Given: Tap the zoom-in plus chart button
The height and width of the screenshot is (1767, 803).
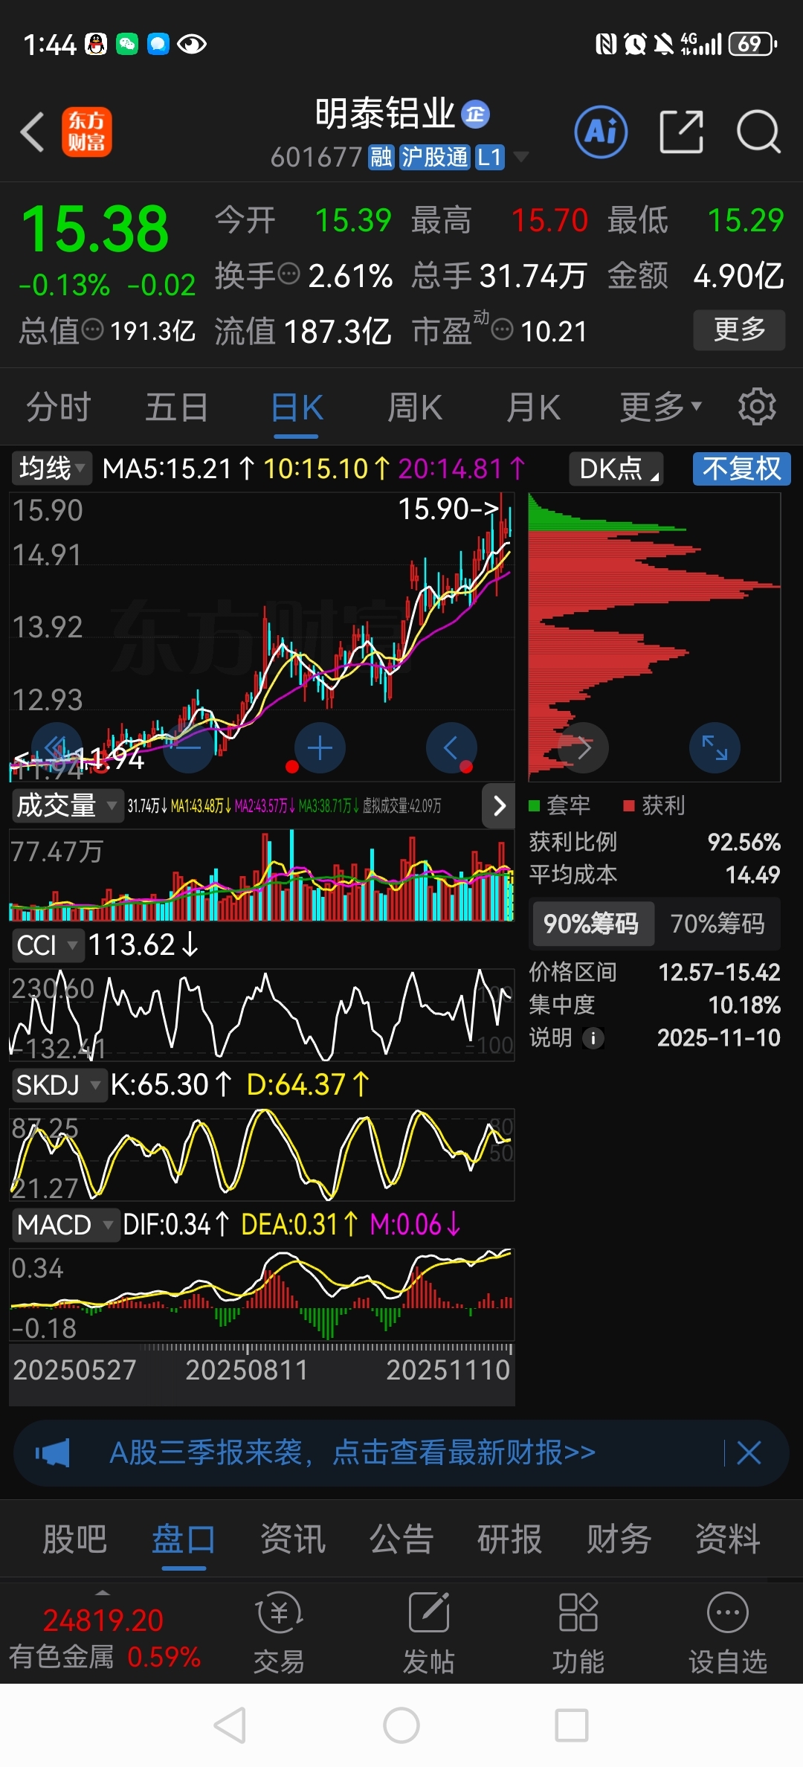Looking at the screenshot, I should [320, 747].
